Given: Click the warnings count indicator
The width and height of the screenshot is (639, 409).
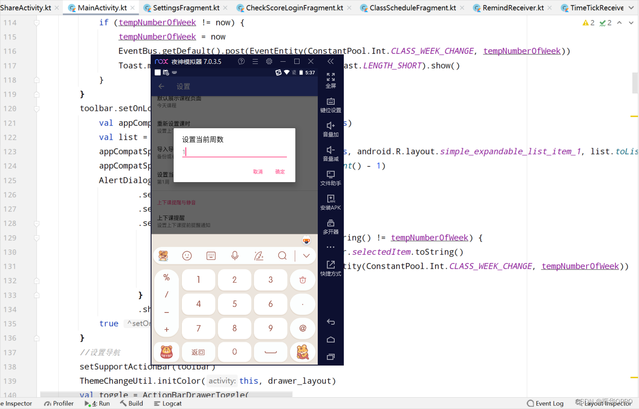Looking at the screenshot, I should (589, 23).
